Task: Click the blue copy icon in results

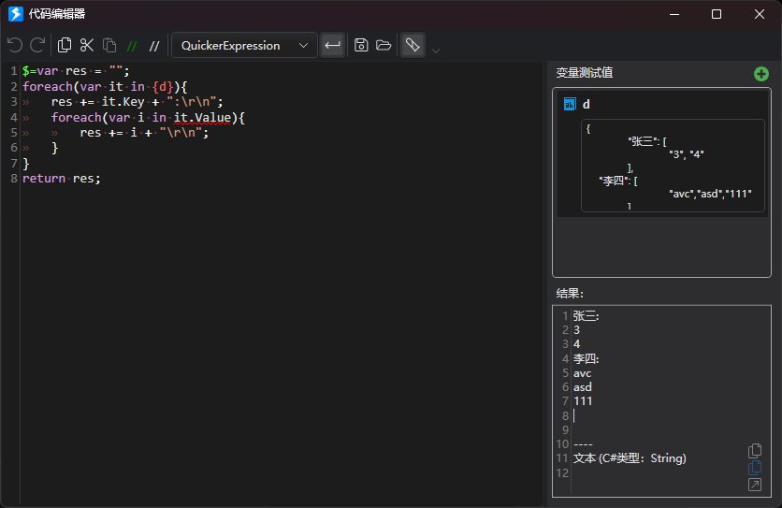Action: [x=755, y=468]
